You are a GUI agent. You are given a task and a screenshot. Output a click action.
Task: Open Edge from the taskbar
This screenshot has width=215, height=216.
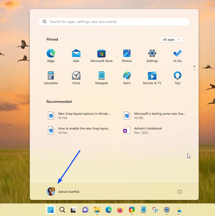[x=109, y=210]
